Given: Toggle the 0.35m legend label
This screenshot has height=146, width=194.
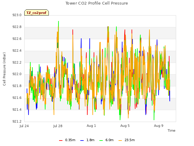Looking at the screenshot, I should pyautogui.click(x=70, y=140).
